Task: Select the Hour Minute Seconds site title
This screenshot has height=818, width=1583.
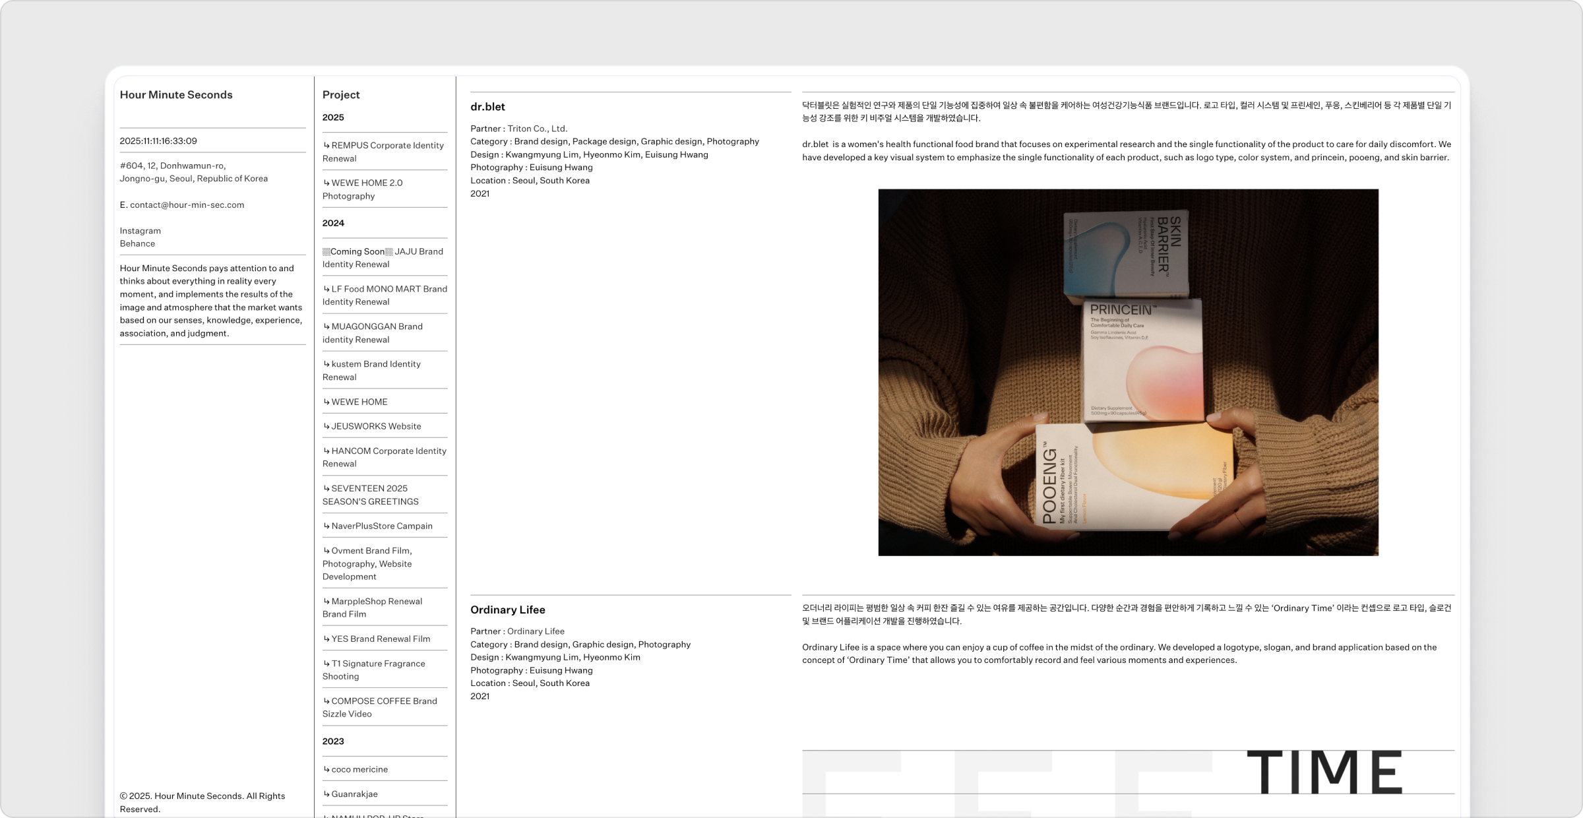Action: point(176,95)
